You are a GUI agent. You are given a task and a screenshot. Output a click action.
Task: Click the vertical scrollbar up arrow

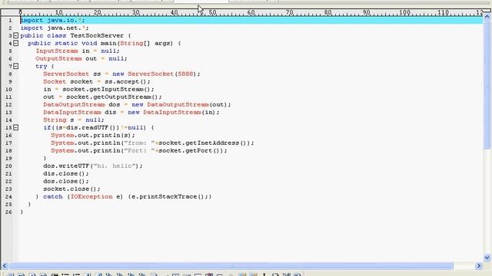coord(487,17)
